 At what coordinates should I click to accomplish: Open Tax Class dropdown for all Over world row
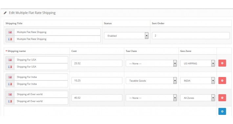click(151, 98)
